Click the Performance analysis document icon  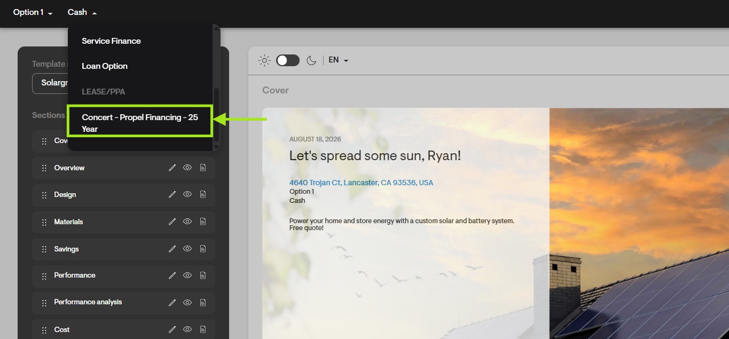click(203, 302)
